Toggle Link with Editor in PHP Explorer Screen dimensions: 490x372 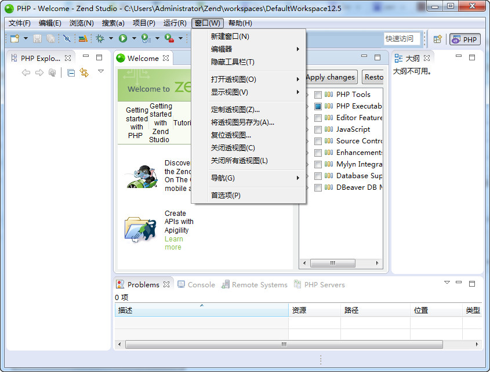[85, 73]
